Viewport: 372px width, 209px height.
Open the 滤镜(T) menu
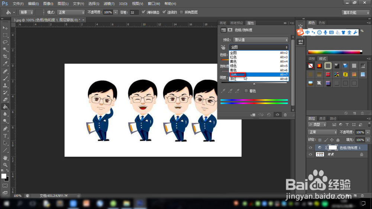tap(109, 4)
